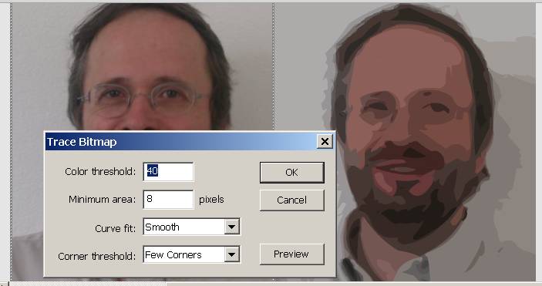542x286 pixels.
Task: Click the pixels unit label
Action: (211, 200)
